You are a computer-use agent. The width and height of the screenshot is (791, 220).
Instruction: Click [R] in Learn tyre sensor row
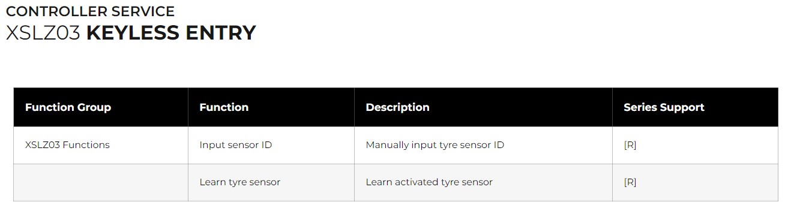pyautogui.click(x=630, y=182)
